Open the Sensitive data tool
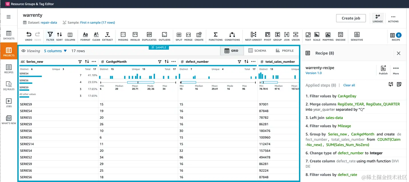Viewport: 409px width, 182px height. pyautogui.click(x=357, y=36)
